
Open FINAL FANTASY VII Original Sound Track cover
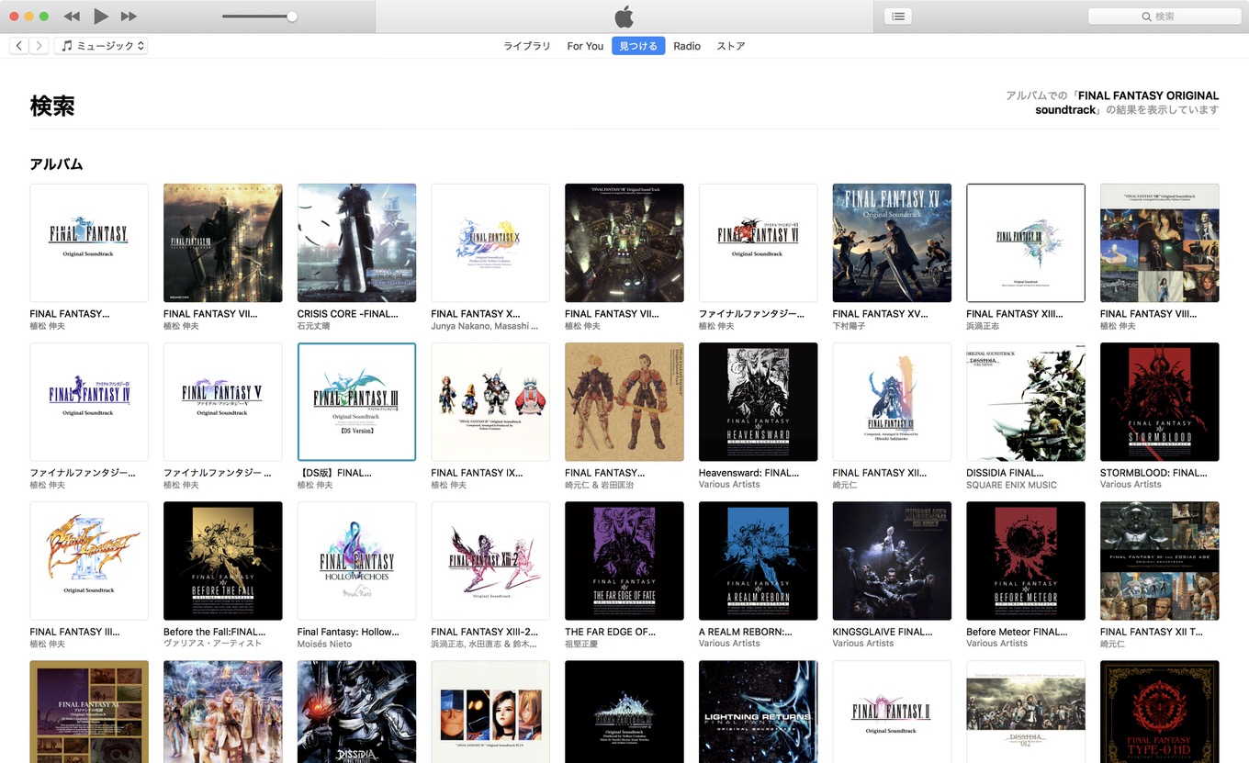(x=624, y=243)
